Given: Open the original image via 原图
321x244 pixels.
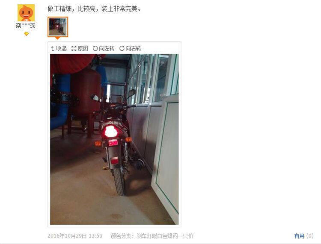Looking at the screenshot, I should (x=83, y=48).
